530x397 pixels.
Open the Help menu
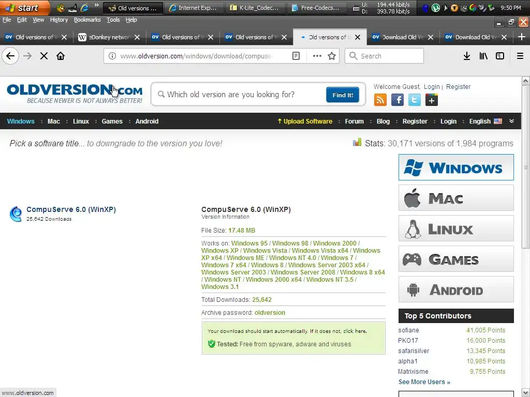(x=131, y=20)
